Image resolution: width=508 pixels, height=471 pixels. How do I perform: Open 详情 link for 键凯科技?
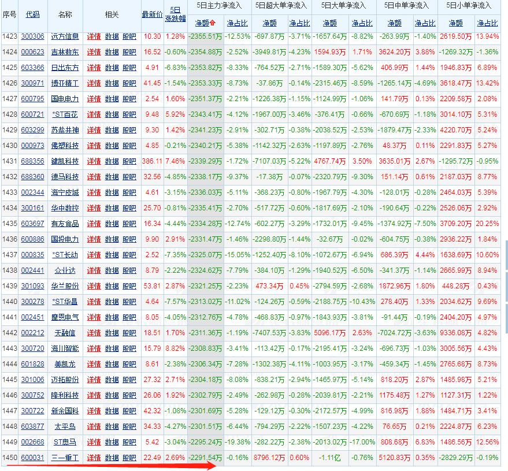(x=94, y=161)
